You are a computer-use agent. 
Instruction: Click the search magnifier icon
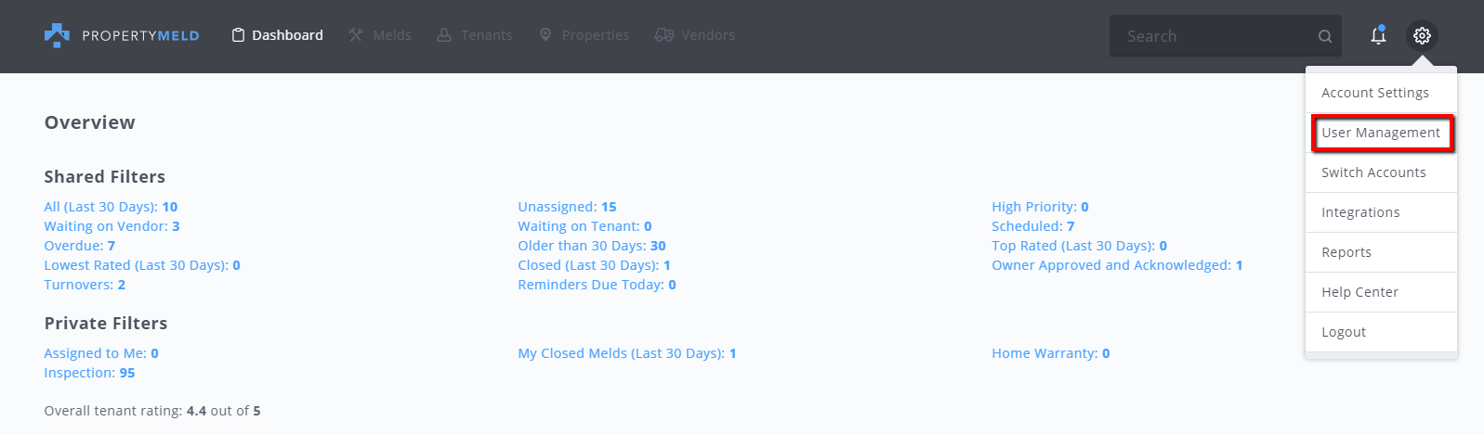1325,36
